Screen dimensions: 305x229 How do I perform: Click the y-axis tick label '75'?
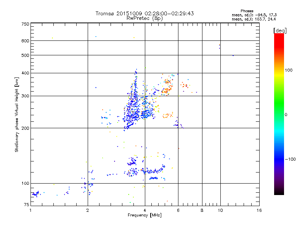[x=27, y=205]
